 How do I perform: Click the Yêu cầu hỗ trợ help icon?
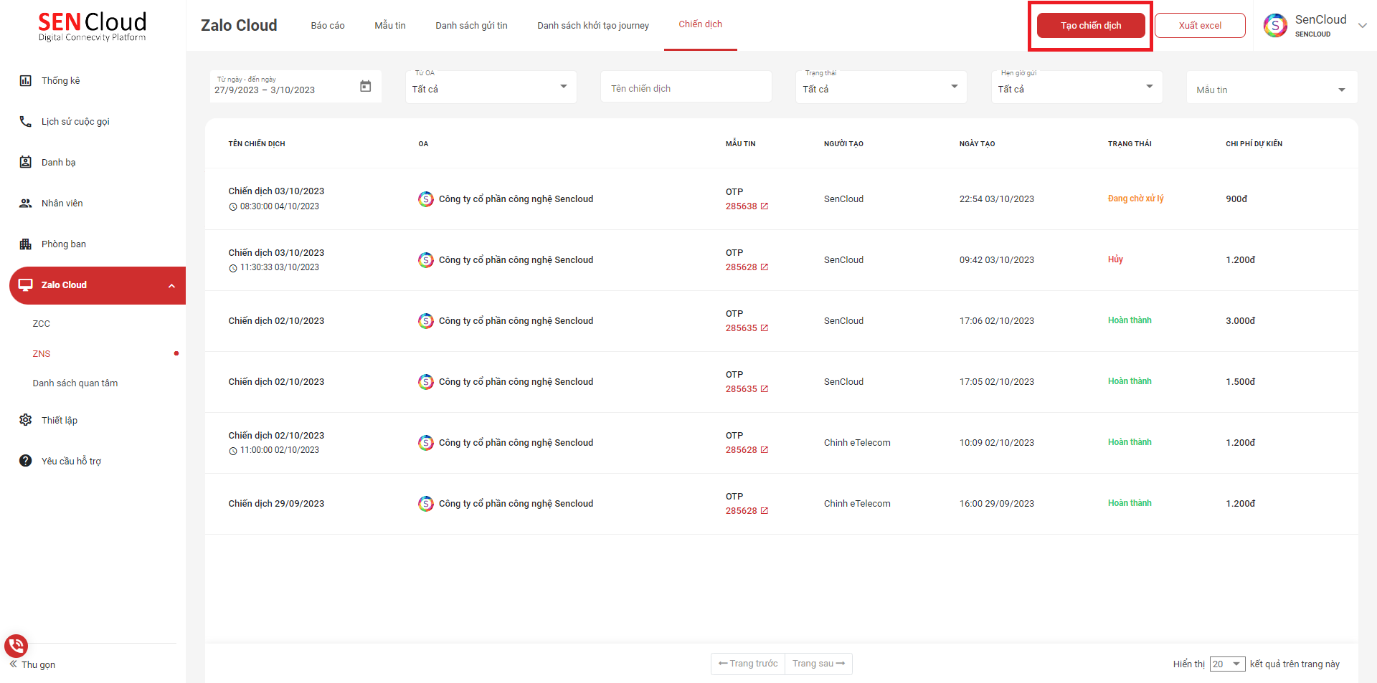(x=26, y=461)
